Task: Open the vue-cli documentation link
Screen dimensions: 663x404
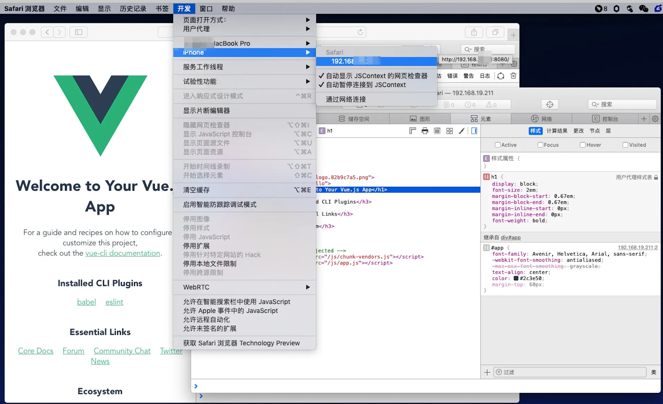Action: 123,253
